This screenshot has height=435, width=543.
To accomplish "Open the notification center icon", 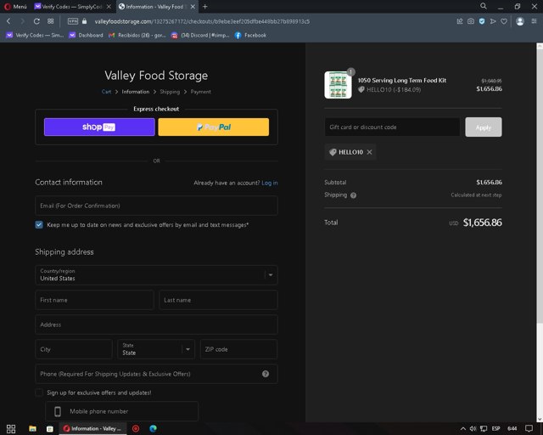I will pos(529,429).
